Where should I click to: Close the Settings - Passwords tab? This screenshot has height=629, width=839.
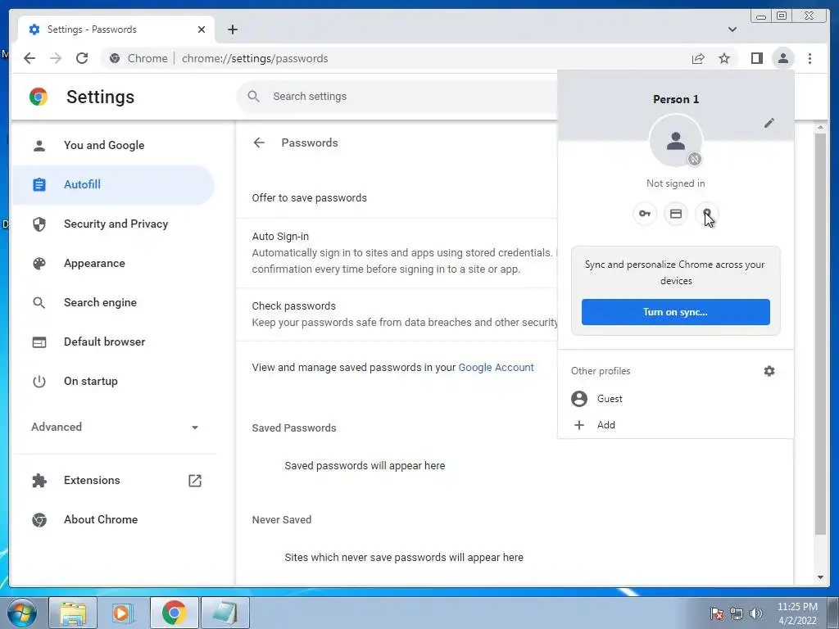point(202,29)
